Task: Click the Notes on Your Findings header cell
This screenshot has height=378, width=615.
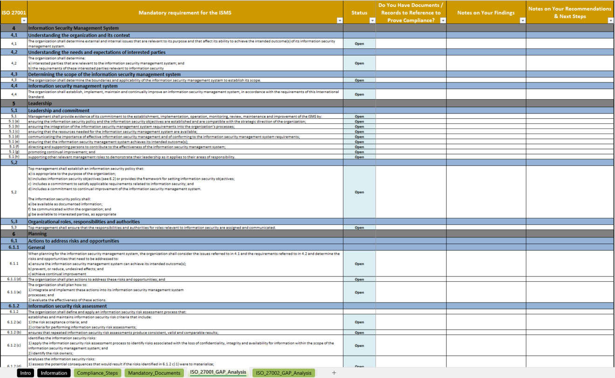Action: point(486,13)
